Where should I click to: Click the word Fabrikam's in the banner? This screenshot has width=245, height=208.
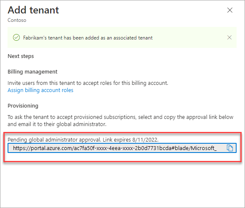pyautogui.click(x=35, y=38)
